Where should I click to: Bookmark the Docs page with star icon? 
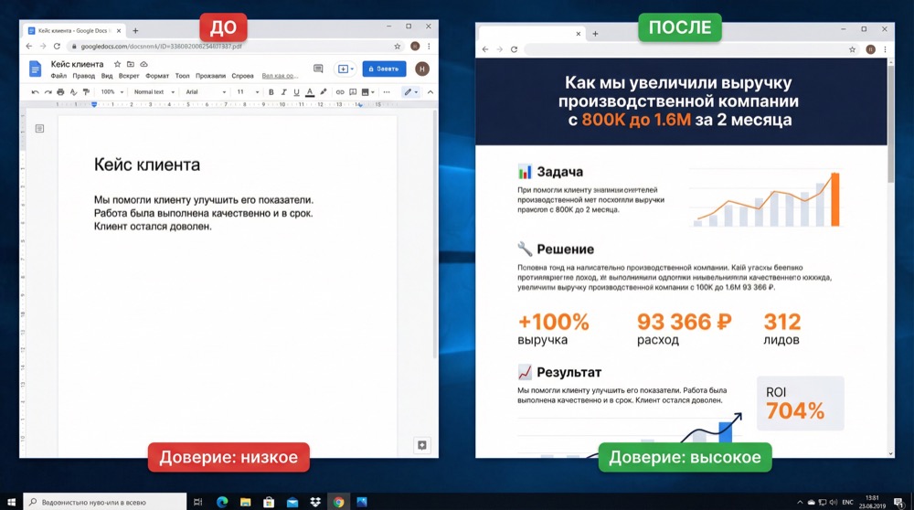coord(398,46)
